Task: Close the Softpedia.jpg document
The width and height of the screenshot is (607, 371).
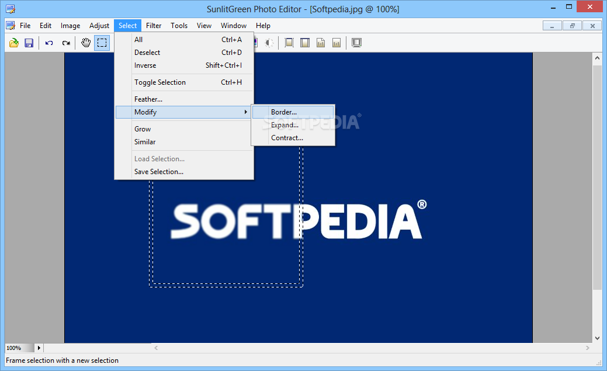Action: tap(592, 26)
